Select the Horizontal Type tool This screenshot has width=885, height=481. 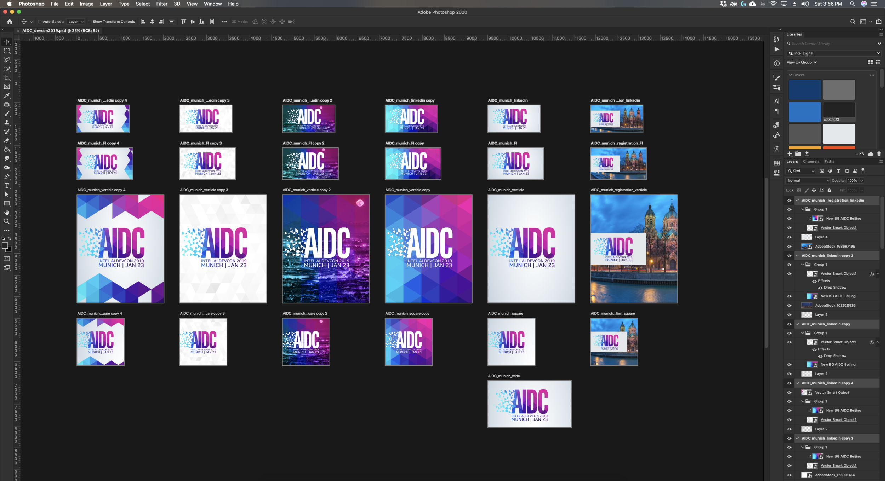pyautogui.click(x=7, y=186)
